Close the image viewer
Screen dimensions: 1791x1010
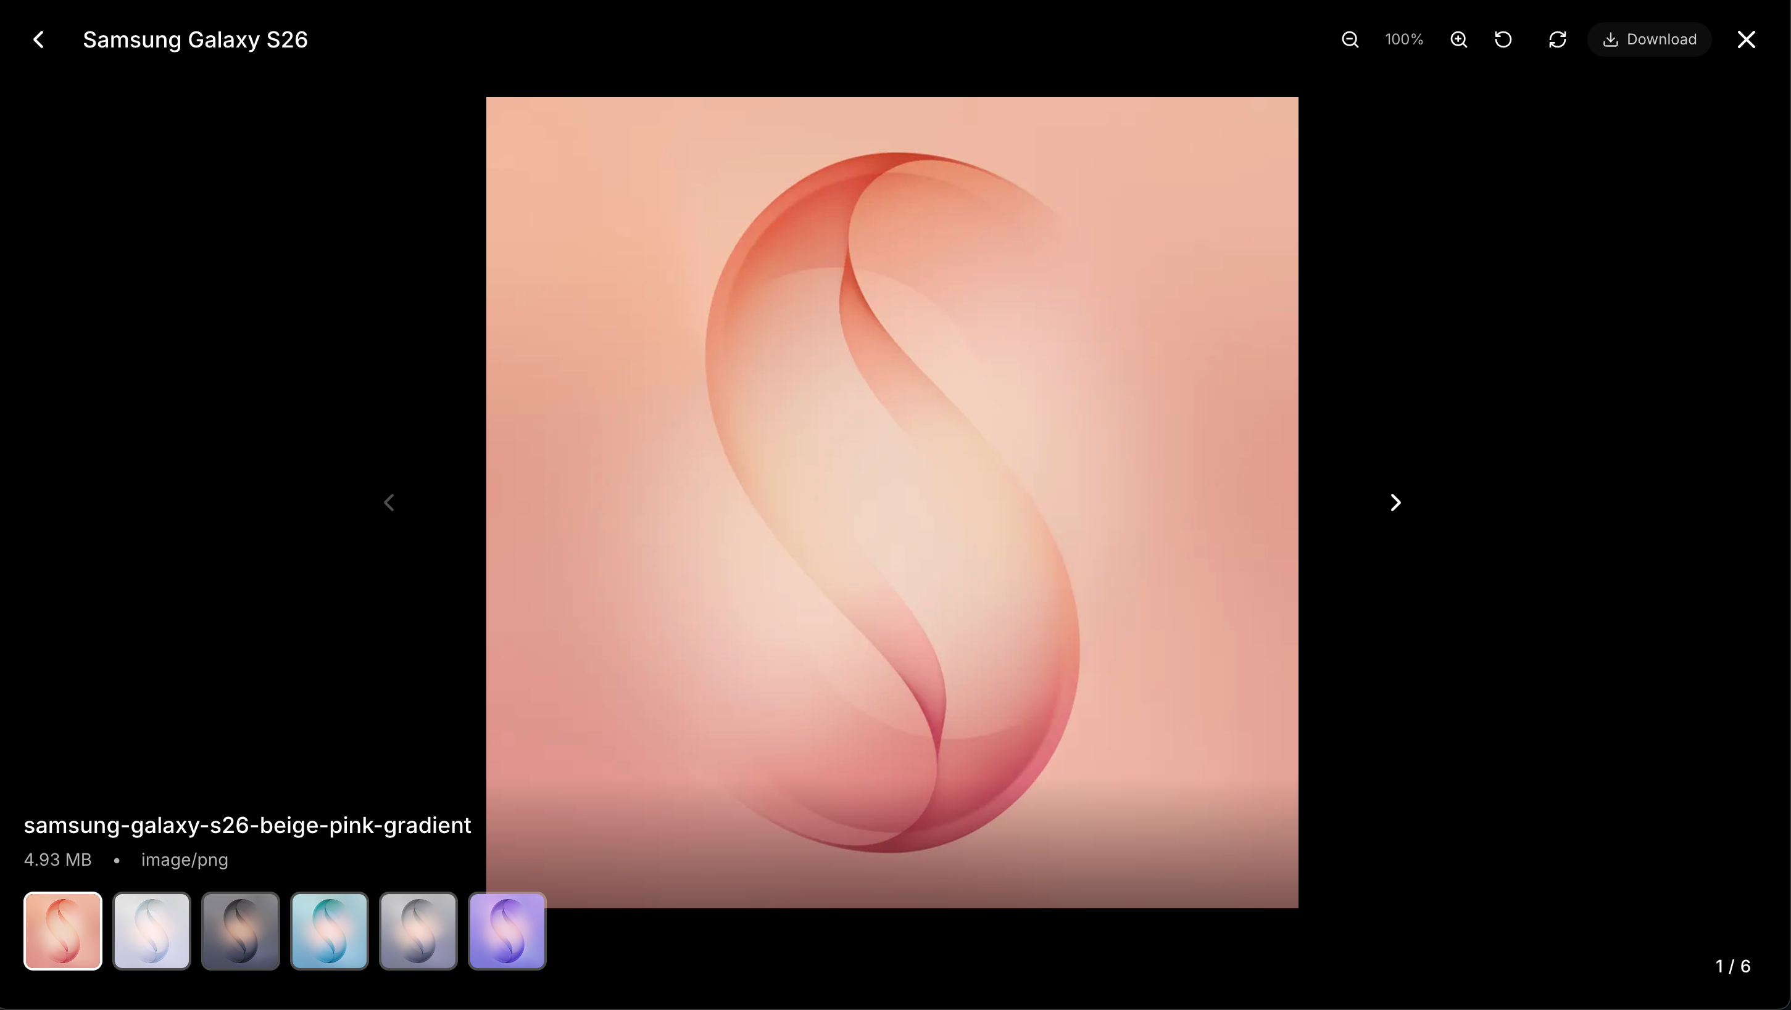(1746, 39)
